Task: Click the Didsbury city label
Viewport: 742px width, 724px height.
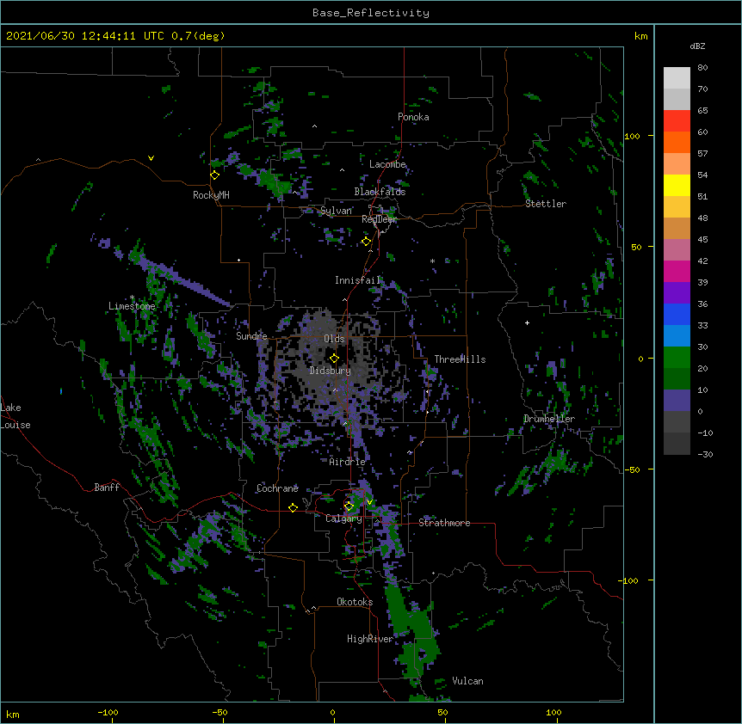Action: pyautogui.click(x=331, y=371)
